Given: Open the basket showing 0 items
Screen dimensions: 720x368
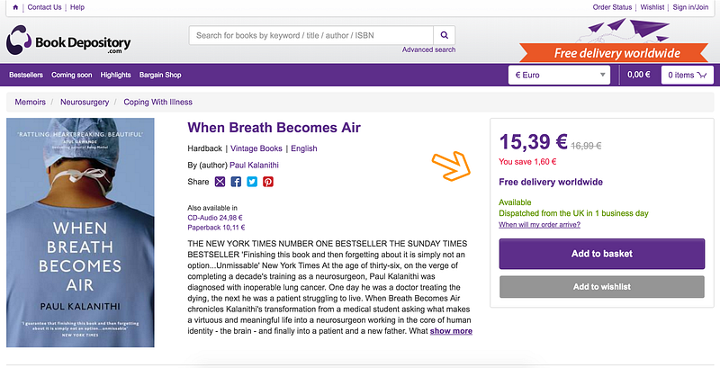Looking at the screenshot, I should click(687, 75).
